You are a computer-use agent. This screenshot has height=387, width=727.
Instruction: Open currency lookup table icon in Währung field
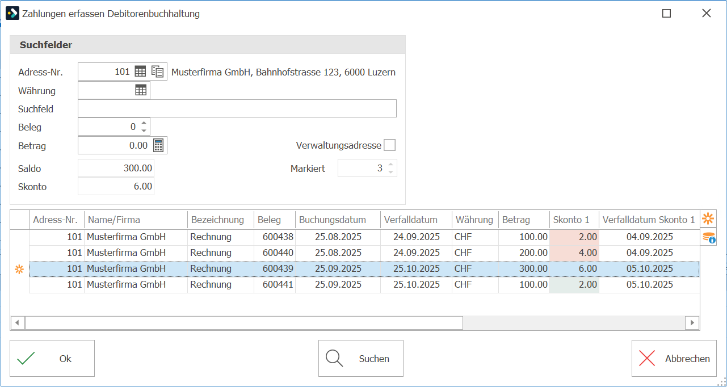coord(141,90)
